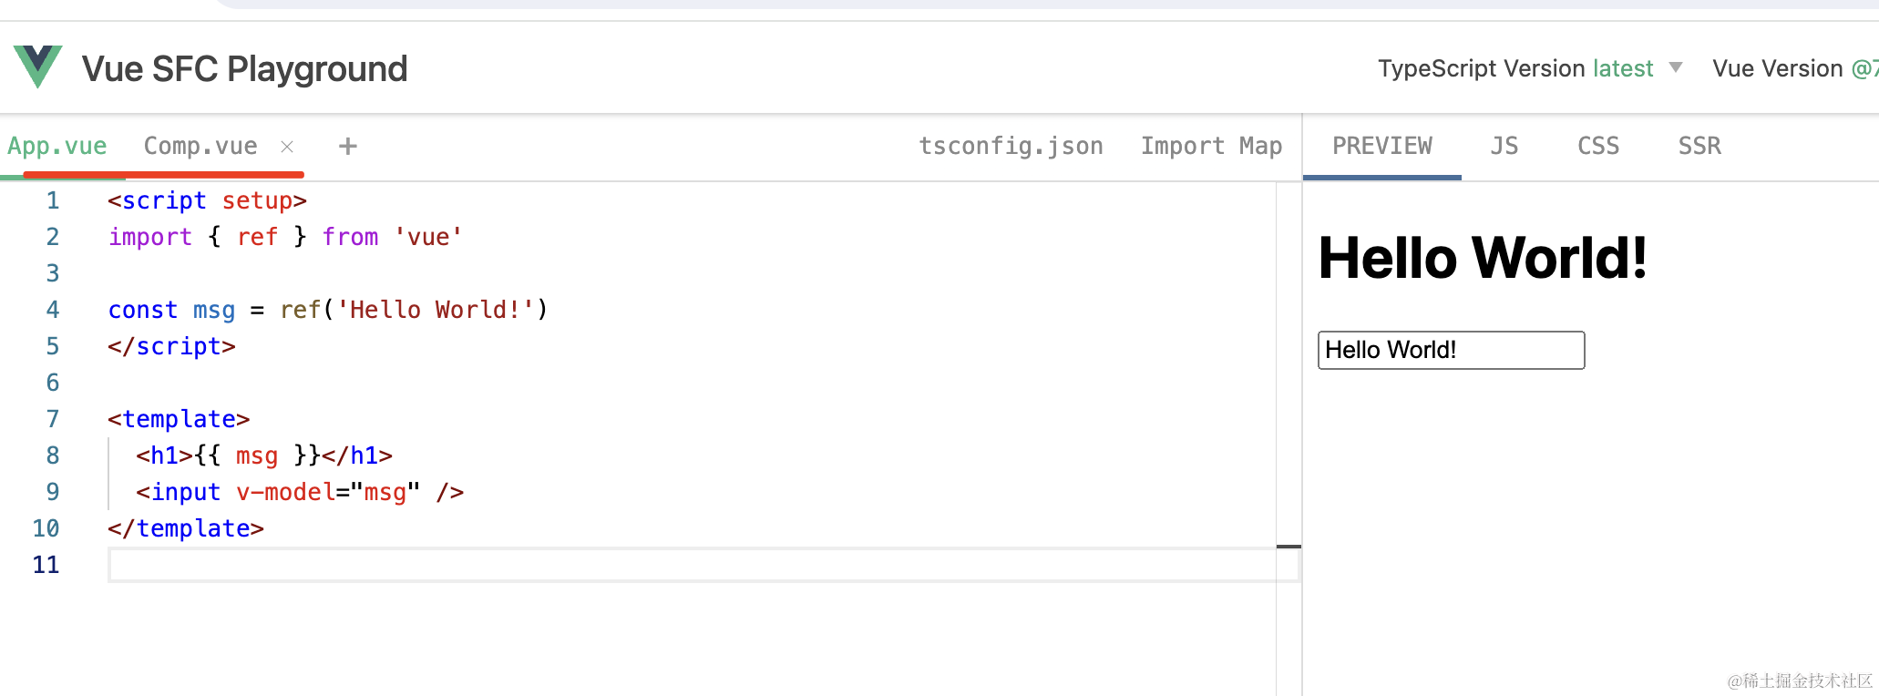
Task: Open tsconfig.json file
Action: coord(1011,146)
